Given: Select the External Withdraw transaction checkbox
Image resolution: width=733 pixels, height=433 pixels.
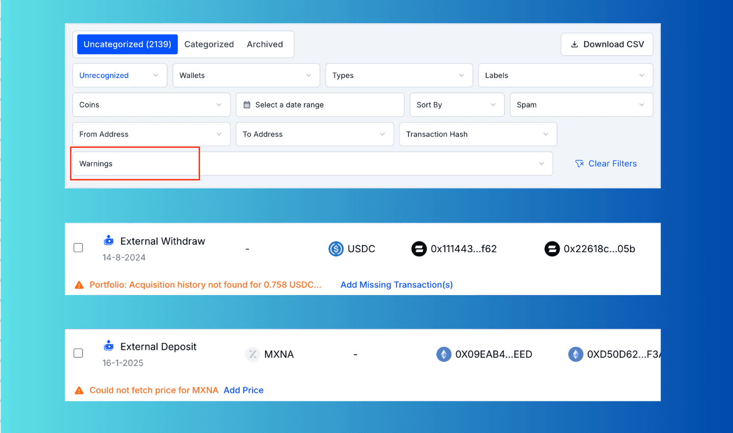Looking at the screenshot, I should click(x=78, y=248).
